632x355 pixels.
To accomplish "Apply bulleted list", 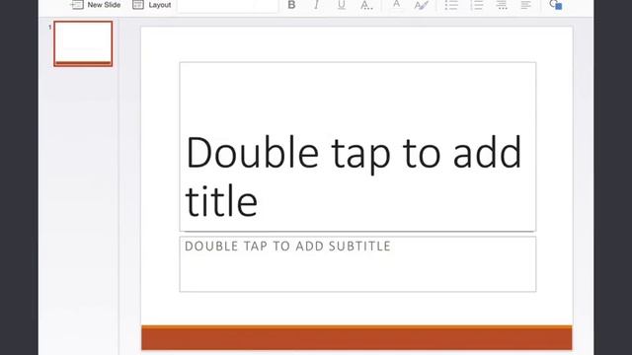I will click(451, 5).
